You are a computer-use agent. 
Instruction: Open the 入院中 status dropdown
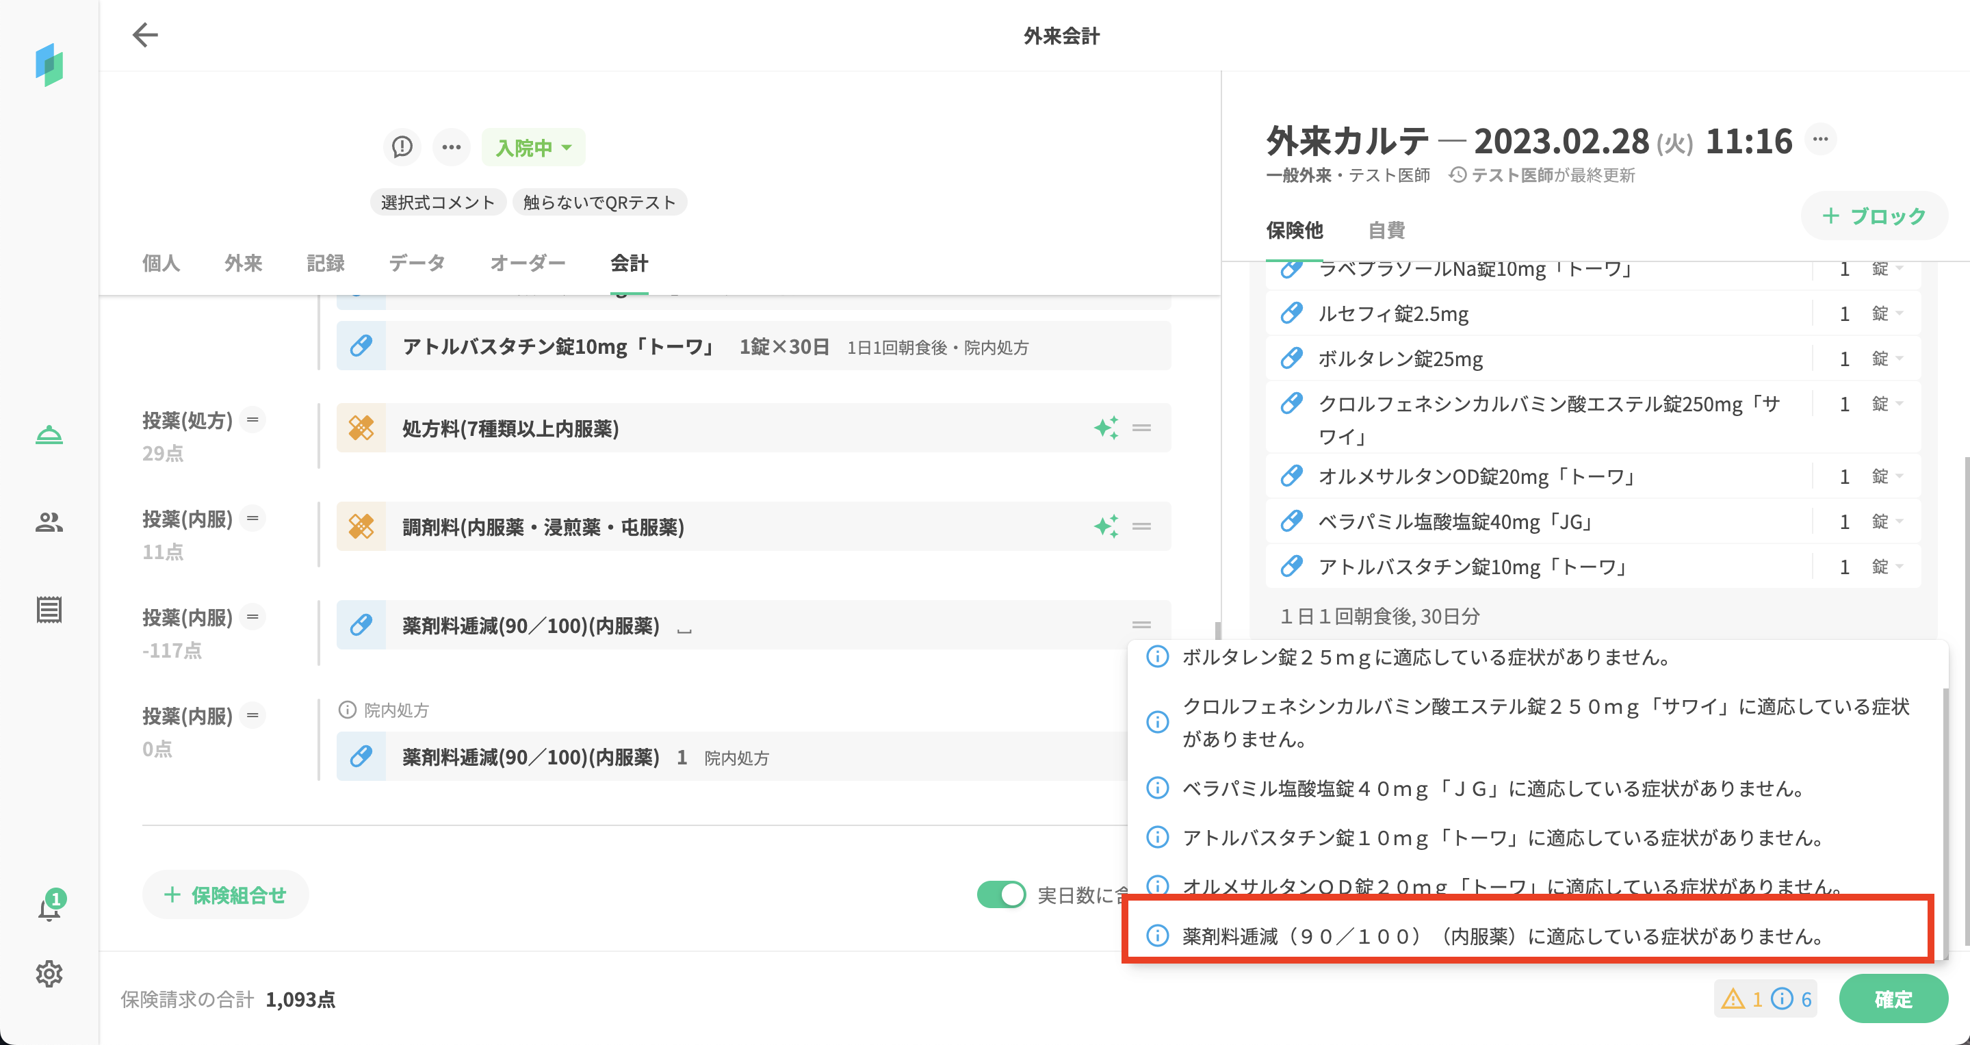(x=533, y=147)
